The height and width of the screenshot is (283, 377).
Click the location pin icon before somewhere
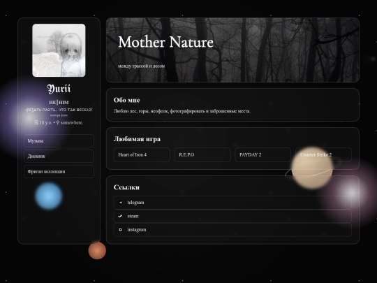click(58, 122)
